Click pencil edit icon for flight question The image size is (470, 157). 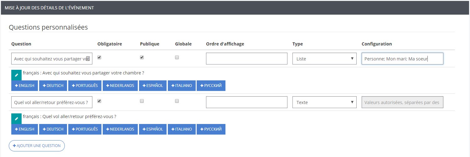[17, 119]
